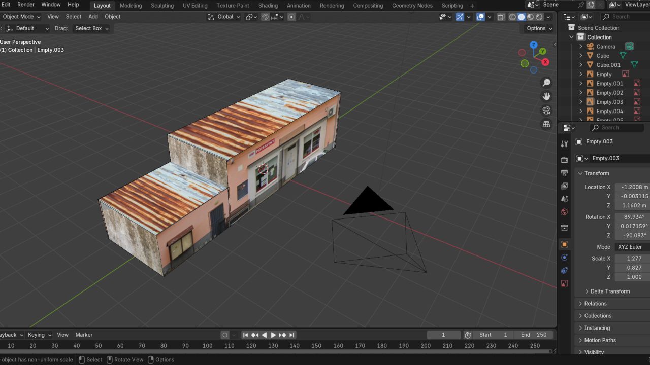Open the viewport Options dropdown
This screenshot has width=650, height=365.
539,28
